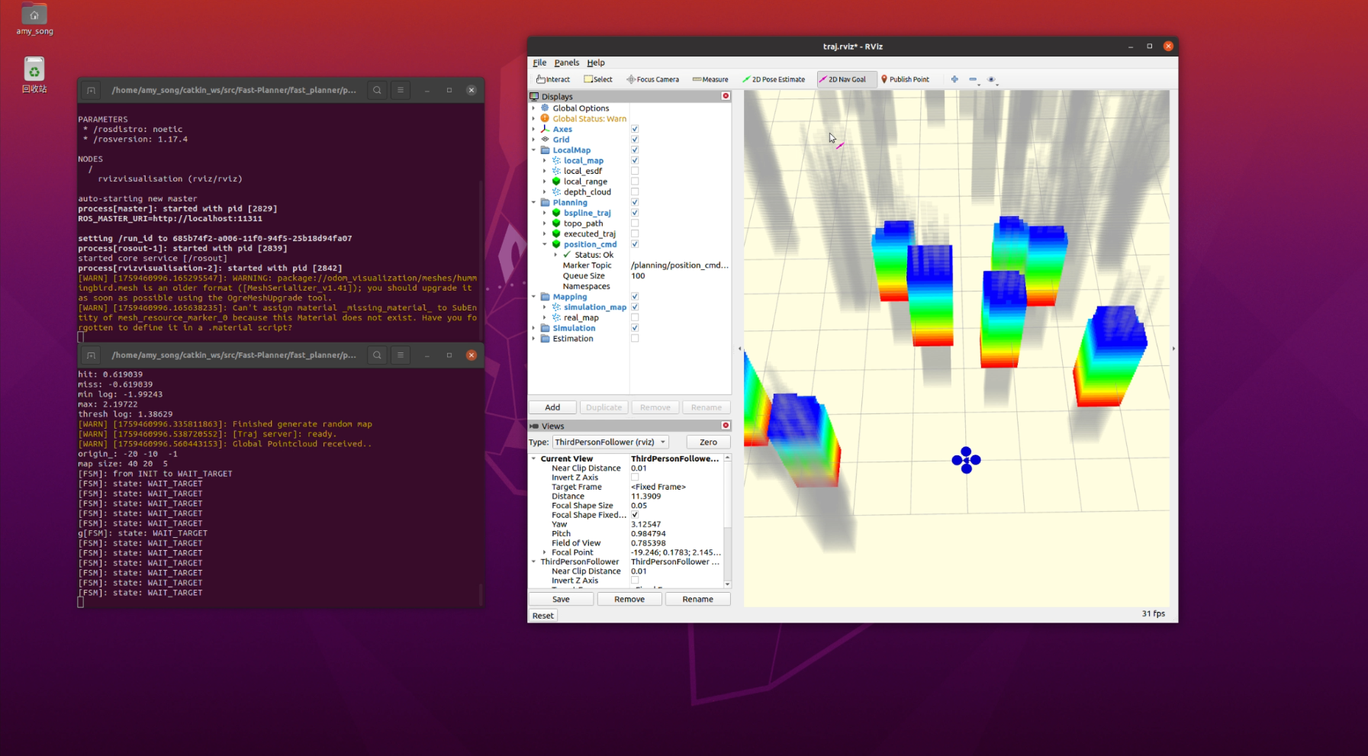Screen dimensions: 1368x756
Task: Open the File menu
Action: pos(539,63)
